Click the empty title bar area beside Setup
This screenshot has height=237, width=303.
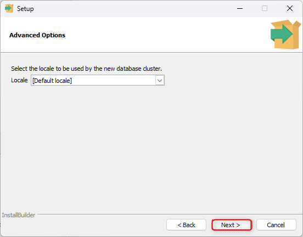pyautogui.click(x=133, y=8)
